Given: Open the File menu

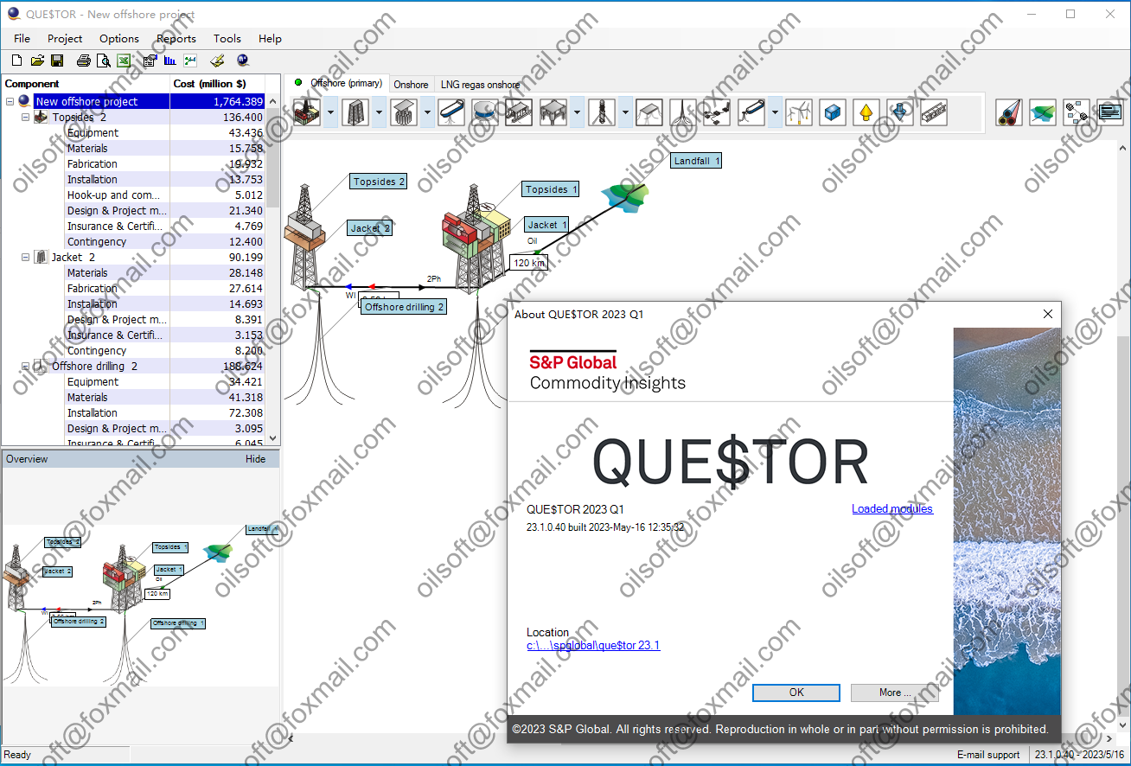Looking at the screenshot, I should (22, 38).
